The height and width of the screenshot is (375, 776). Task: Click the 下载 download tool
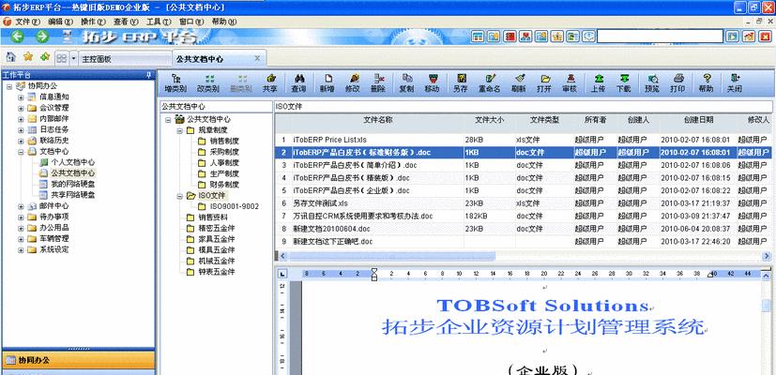pyautogui.click(x=624, y=83)
